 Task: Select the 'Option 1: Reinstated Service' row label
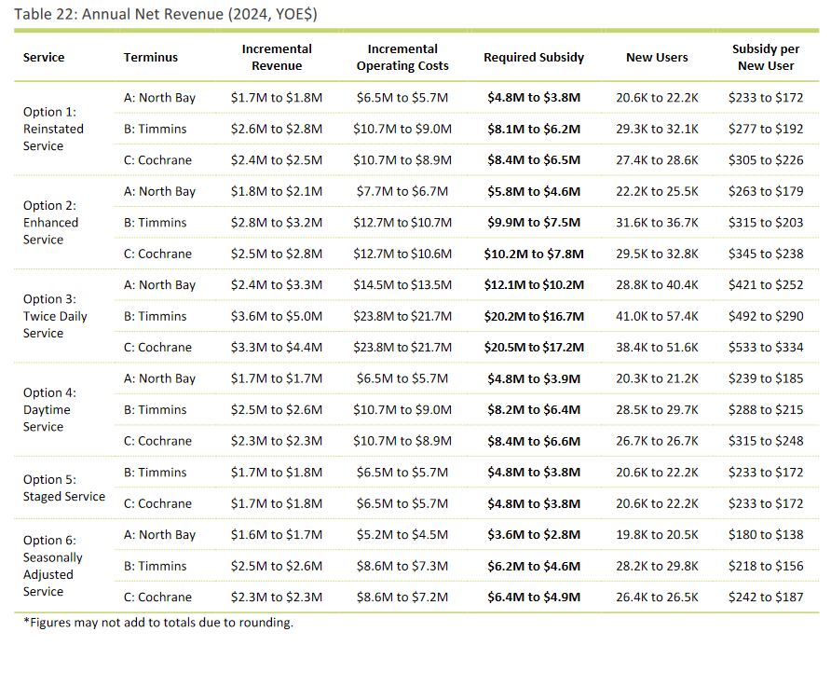tap(53, 129)
